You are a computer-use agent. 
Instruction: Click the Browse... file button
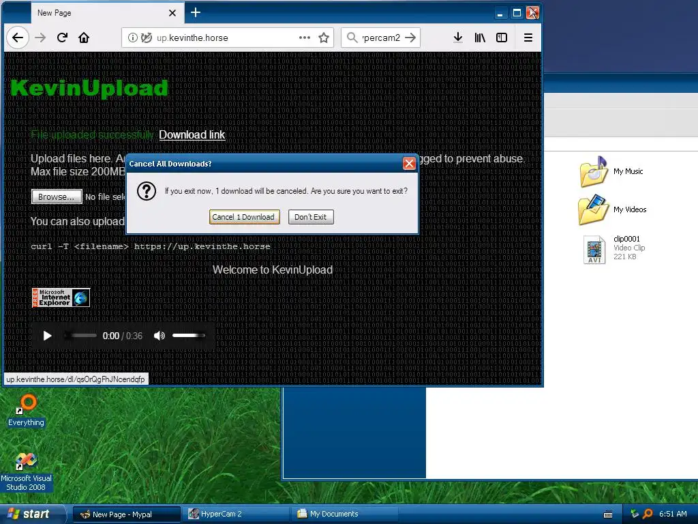[x=57, y=196]
